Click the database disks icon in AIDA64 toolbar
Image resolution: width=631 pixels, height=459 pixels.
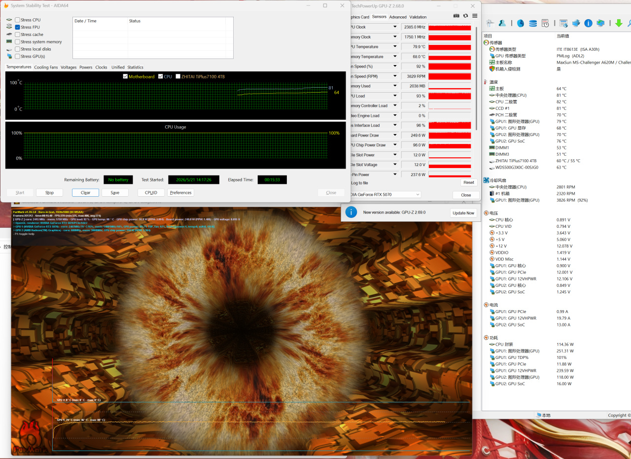[x=533, y=23]
